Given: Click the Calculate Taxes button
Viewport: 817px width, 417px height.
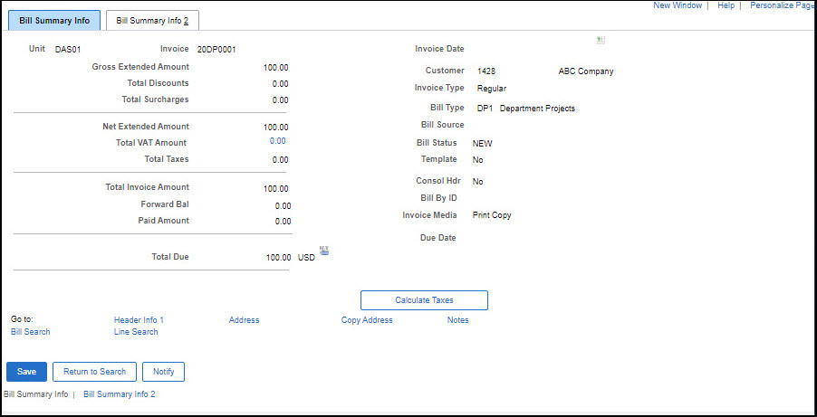Looking at the screenshot, I should (424, 300).
